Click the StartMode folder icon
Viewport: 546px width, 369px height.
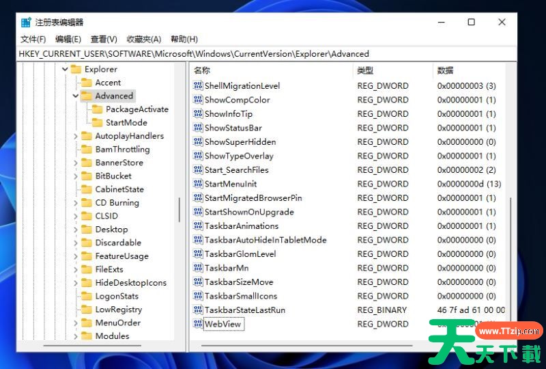tap(97, 122)
